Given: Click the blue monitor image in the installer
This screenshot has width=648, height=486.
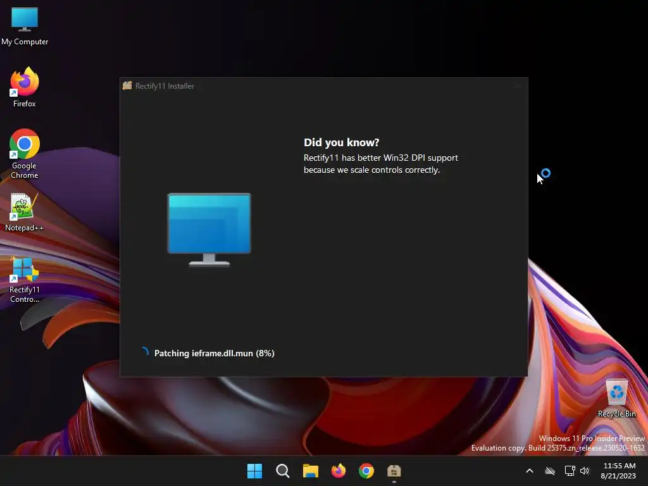Looking at the screenshot, I should 209,230.
